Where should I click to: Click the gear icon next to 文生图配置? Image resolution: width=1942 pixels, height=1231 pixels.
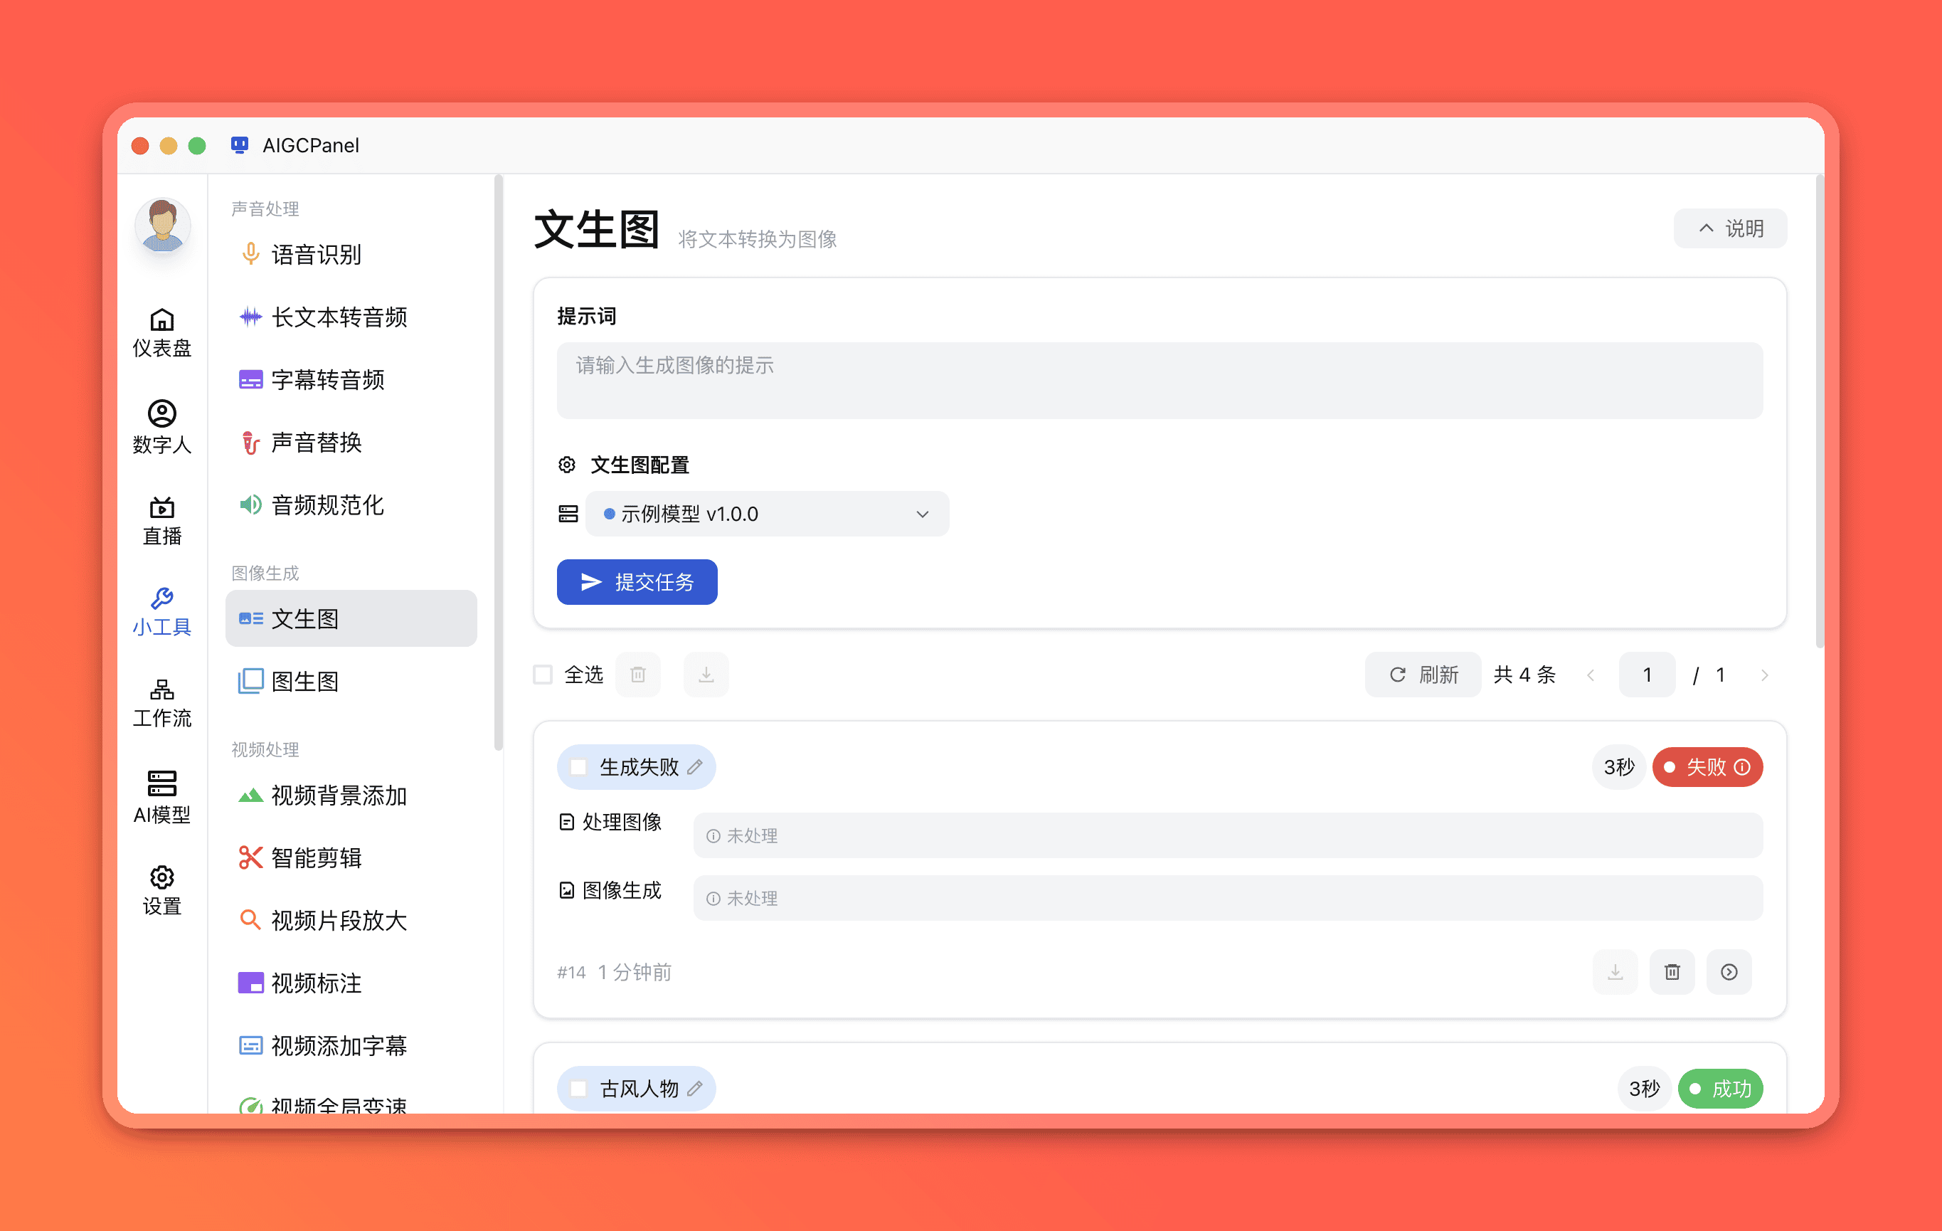tap(567, 465)
